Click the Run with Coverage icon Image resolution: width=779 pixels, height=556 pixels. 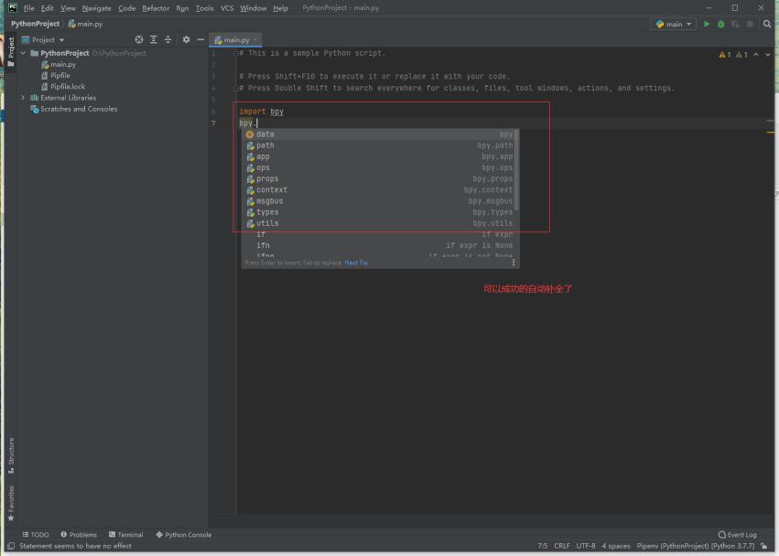pos(735,24)
